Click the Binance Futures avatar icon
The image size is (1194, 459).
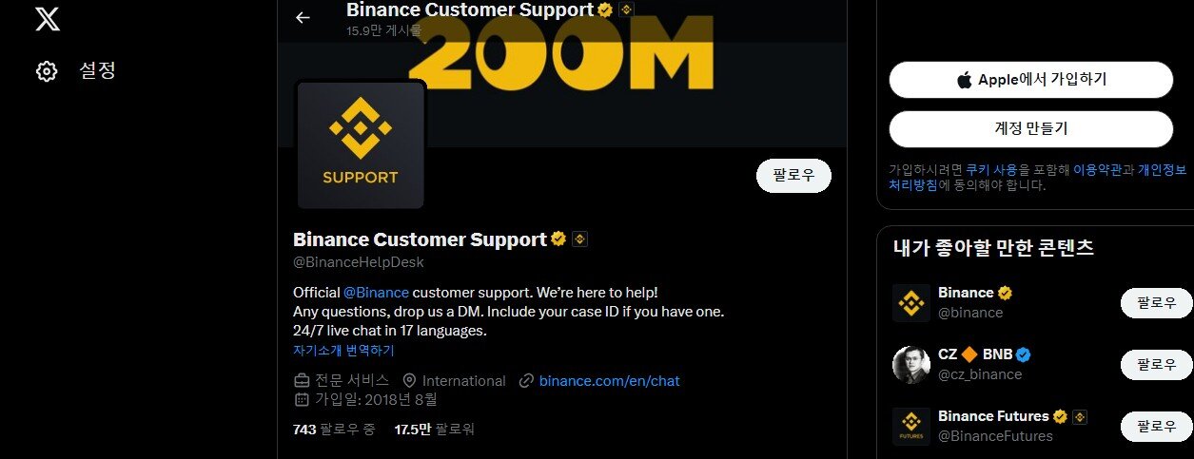tap(911, 427)
